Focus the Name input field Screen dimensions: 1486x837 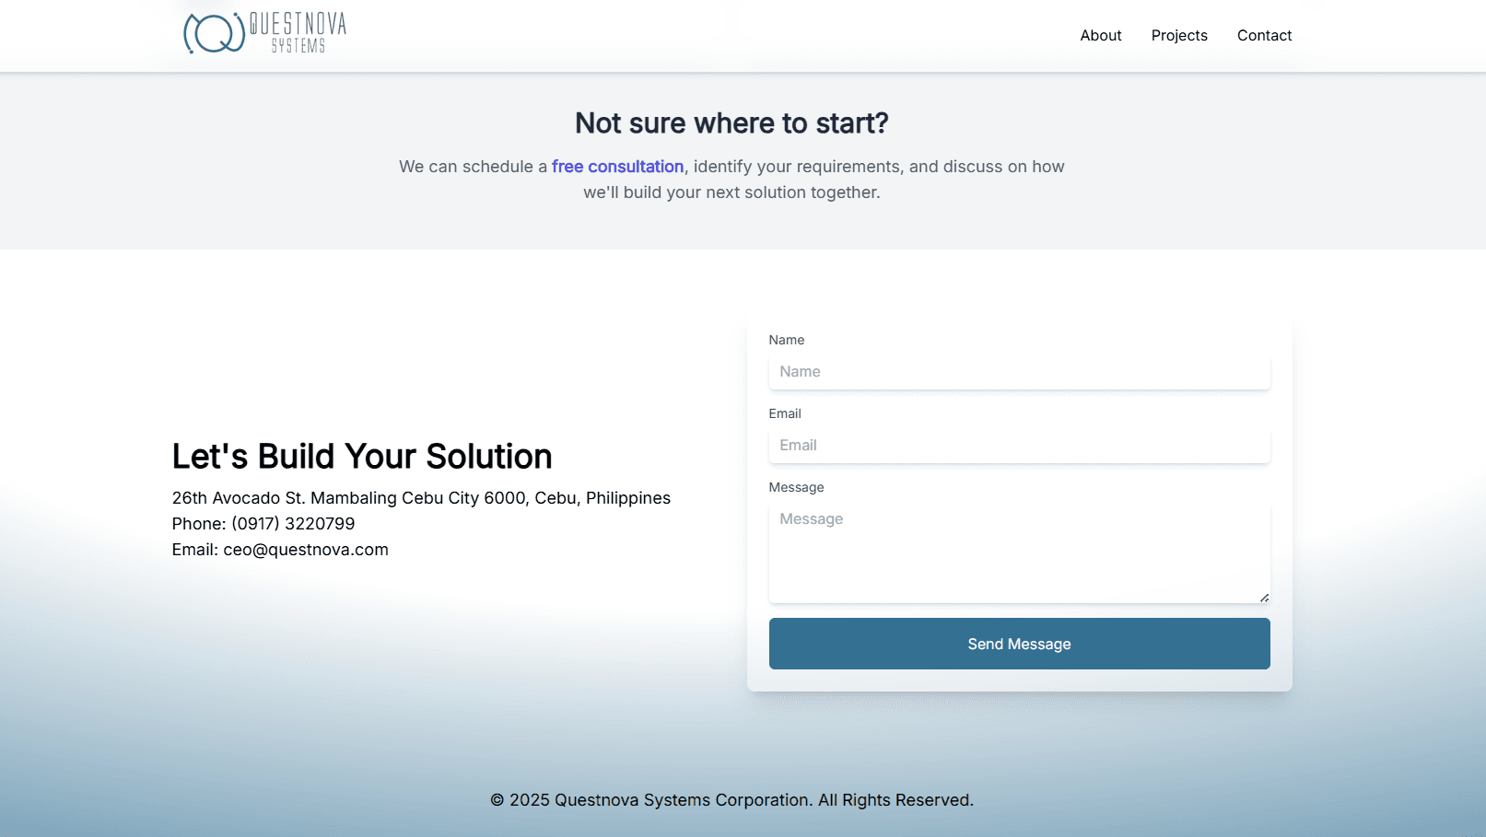coord(1019,372)
